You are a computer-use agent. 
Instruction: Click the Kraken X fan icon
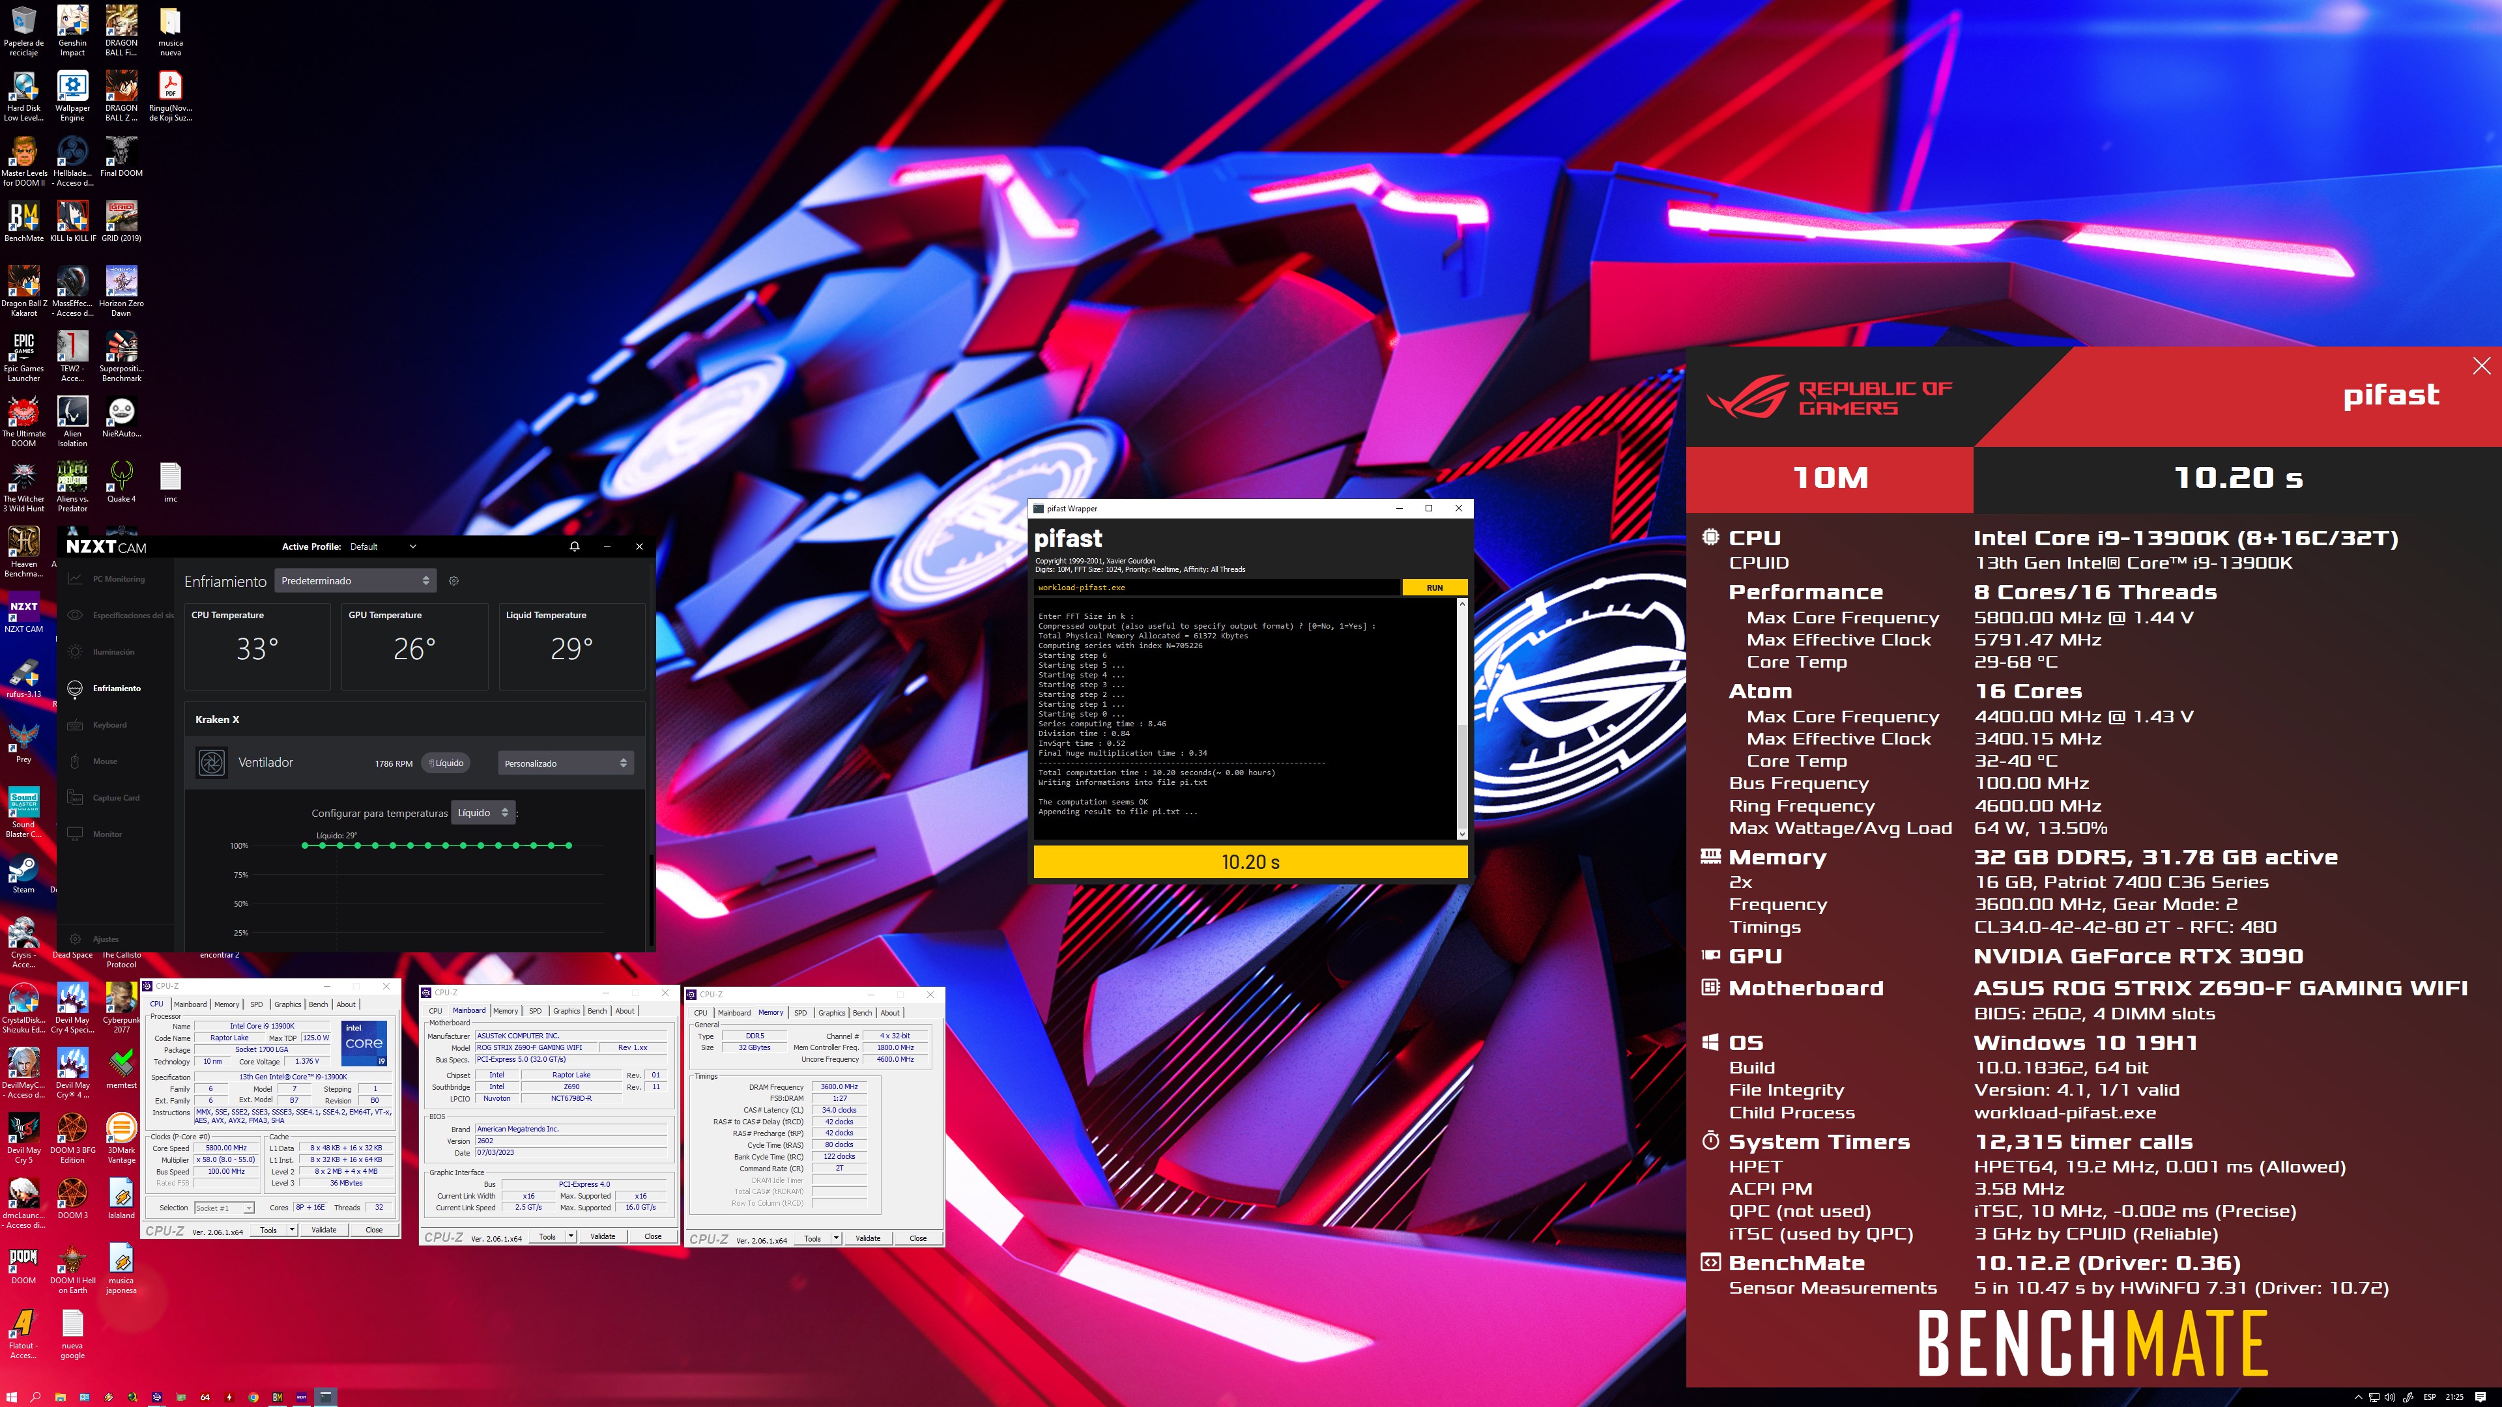(210, 762)
